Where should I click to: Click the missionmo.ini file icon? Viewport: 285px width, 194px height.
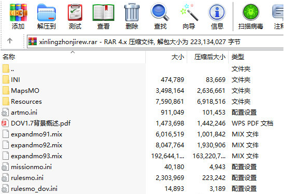tap(5, 167)
